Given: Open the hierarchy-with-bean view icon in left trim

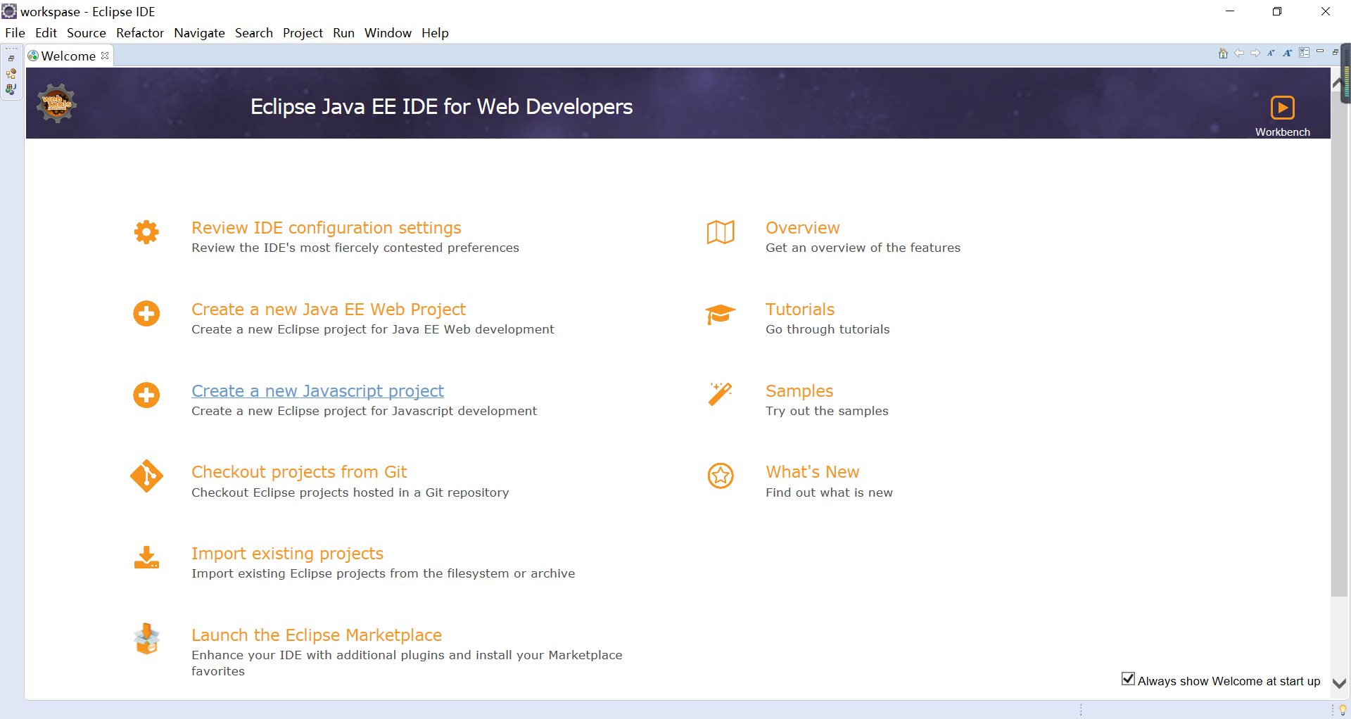Looking at the screenshot, I should [x=11, y=74].
